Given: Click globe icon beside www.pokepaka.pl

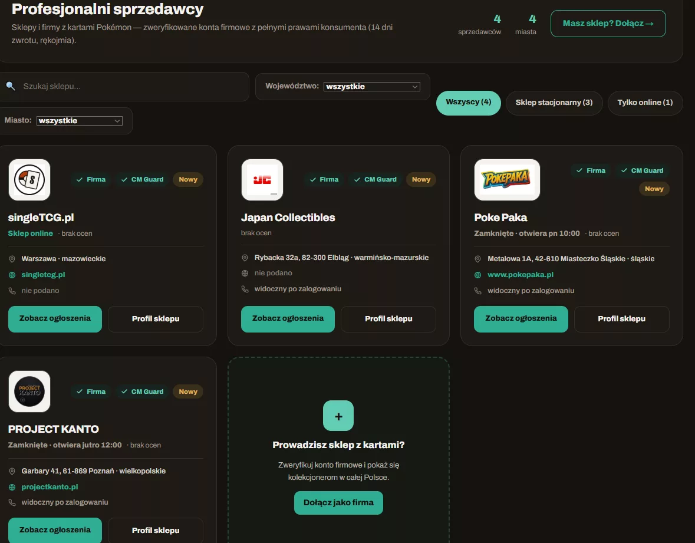Looking at the screenshot, I should tap(478, 275).
